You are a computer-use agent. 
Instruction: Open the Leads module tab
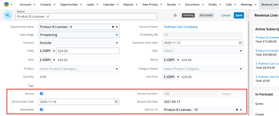90,5
